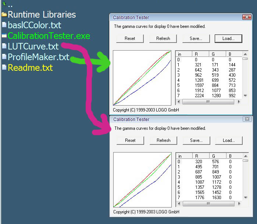Viewport: 257px width, 224px height.
Task: Select G value 1630 in lower table
Action: click(x=217, y=198)
